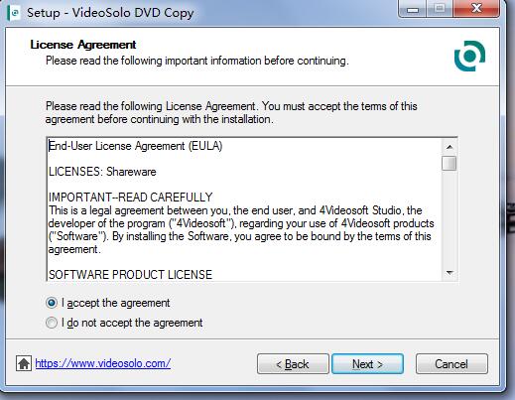Image resolution: width=515 pixels, height=400 pixels.
Task: Place cursor in 'IMPORTANT--READ CAREFULLY' line
Action: [130, 198]
